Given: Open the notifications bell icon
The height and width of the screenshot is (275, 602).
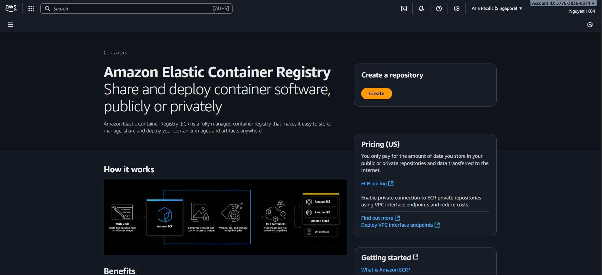Looking at the screenshot, I should coord(421,9).
